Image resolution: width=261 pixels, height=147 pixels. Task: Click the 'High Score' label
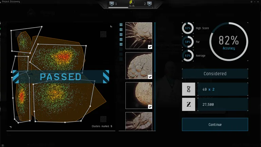point(202,28)
